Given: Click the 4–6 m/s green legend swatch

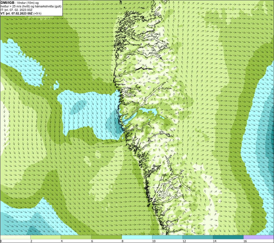Looking at the screenshot, I should pos(76,237).
